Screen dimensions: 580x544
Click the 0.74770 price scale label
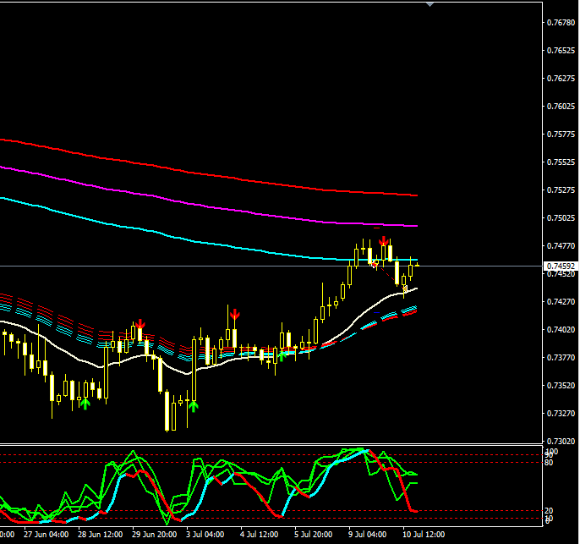click(561, 246)
